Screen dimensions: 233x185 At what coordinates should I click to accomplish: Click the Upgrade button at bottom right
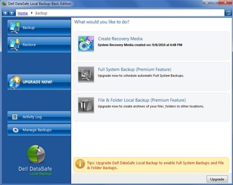[x=217, y=179]
